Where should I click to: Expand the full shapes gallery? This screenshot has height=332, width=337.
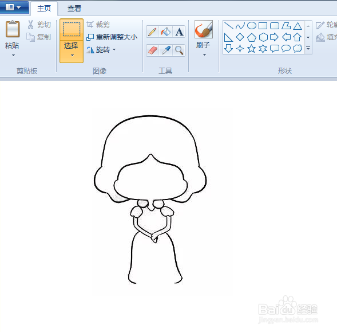(308, 48)
